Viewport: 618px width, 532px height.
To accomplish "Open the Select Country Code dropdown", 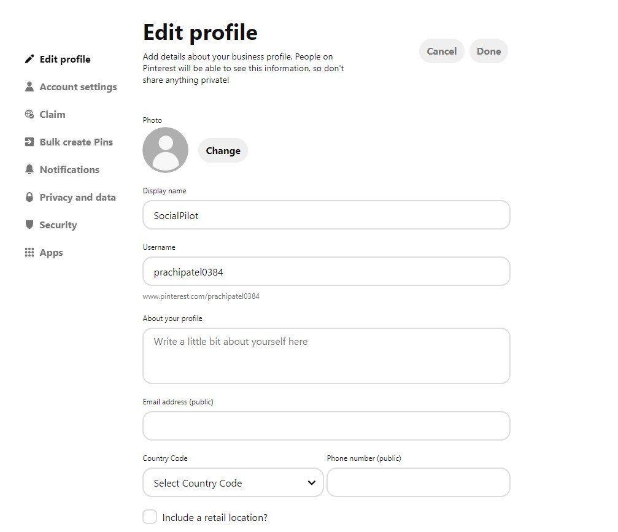I will click(x=233, y=482).
